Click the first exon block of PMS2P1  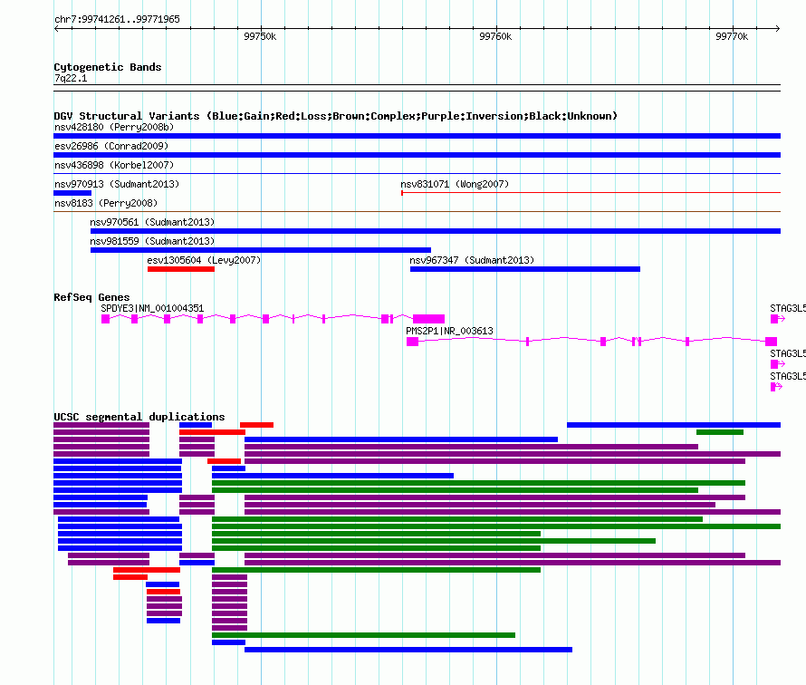click(412, 342)
